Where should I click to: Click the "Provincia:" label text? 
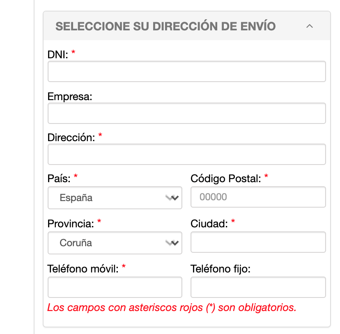pyautogui.click(x=71, y=224)
